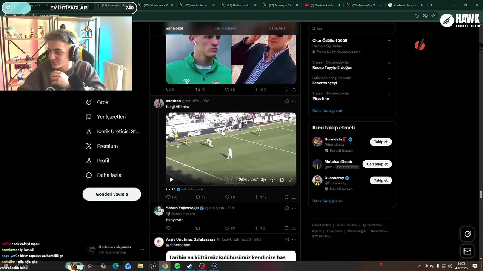Show hidden system tray icons
The width and height of the screenshot is (483, 271).
pyautogui.click(x=420, y=266)
